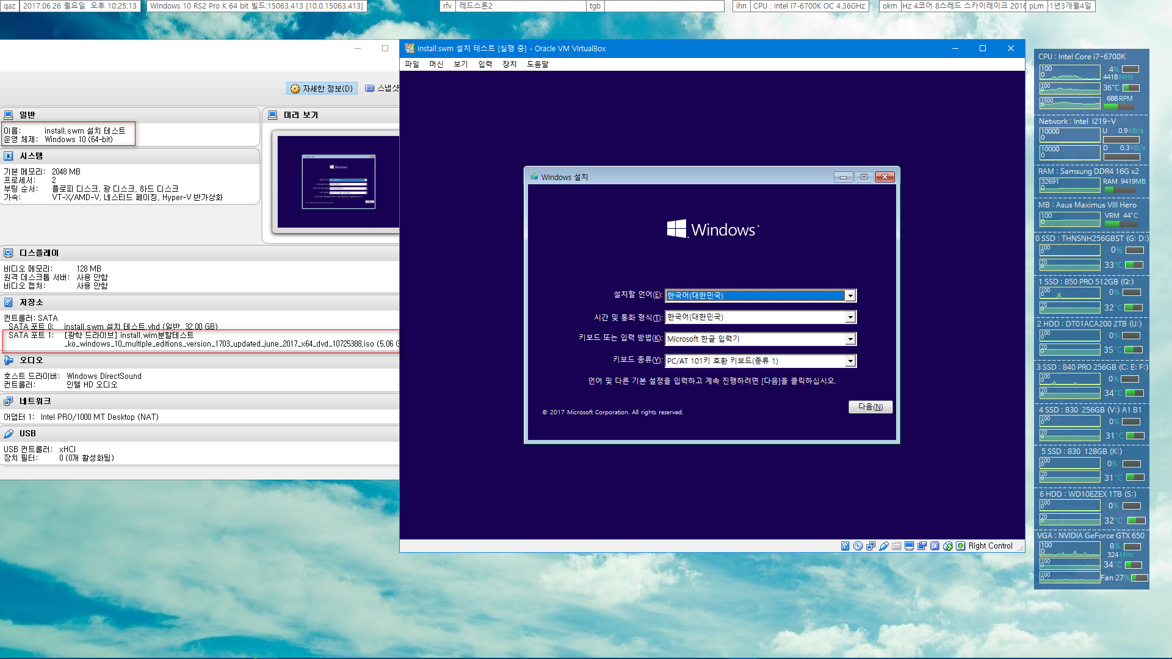
Task: Open 설치할 언어 dropdown
Action: pos(850,295)
